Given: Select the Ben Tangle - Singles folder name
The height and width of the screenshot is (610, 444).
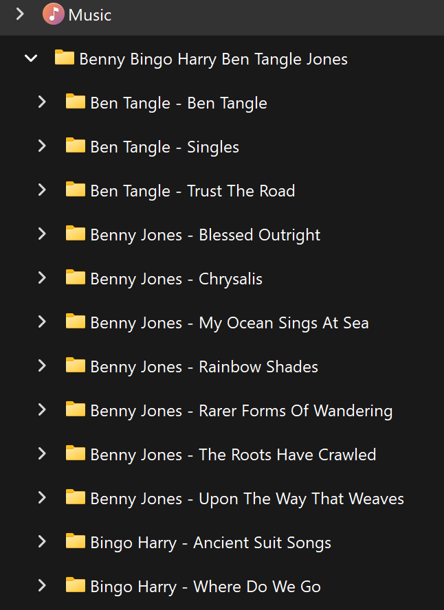Looking at the screenshot, I should [165, 147].
